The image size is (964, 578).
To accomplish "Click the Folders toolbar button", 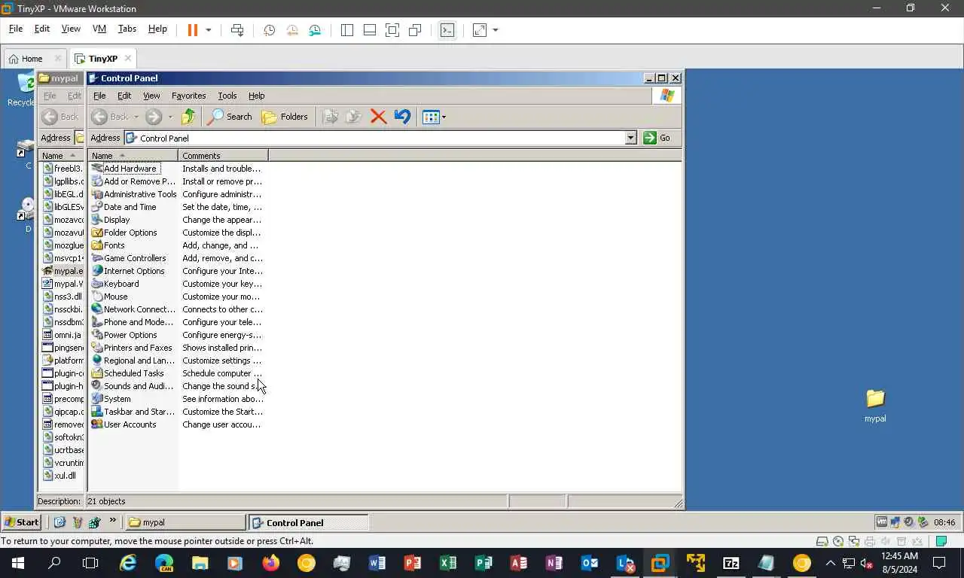I will tap(285, 117).
